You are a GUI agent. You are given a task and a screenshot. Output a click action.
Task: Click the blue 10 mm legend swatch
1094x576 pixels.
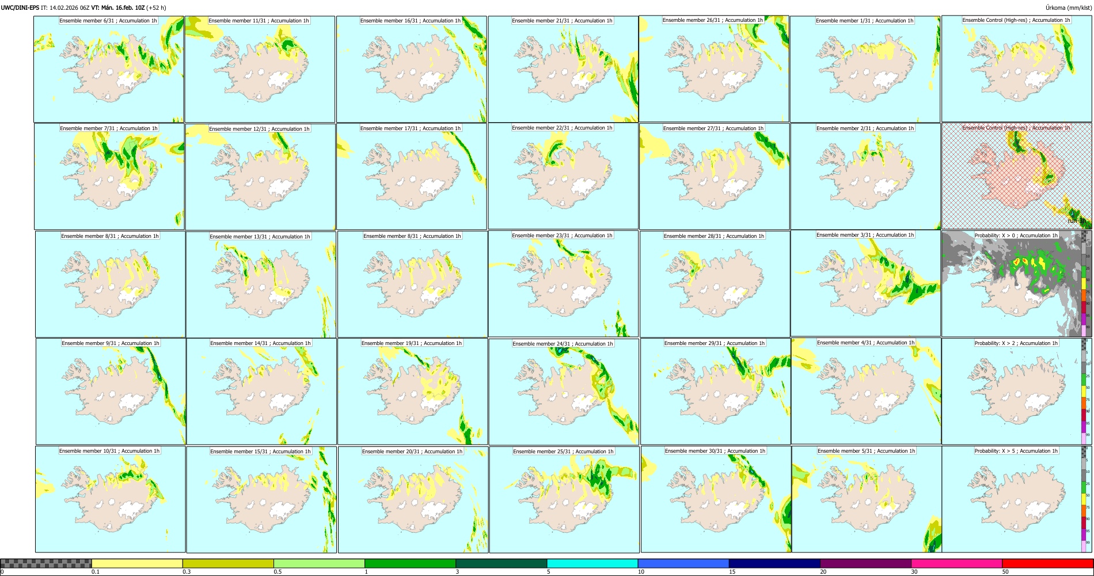[683, 563]
